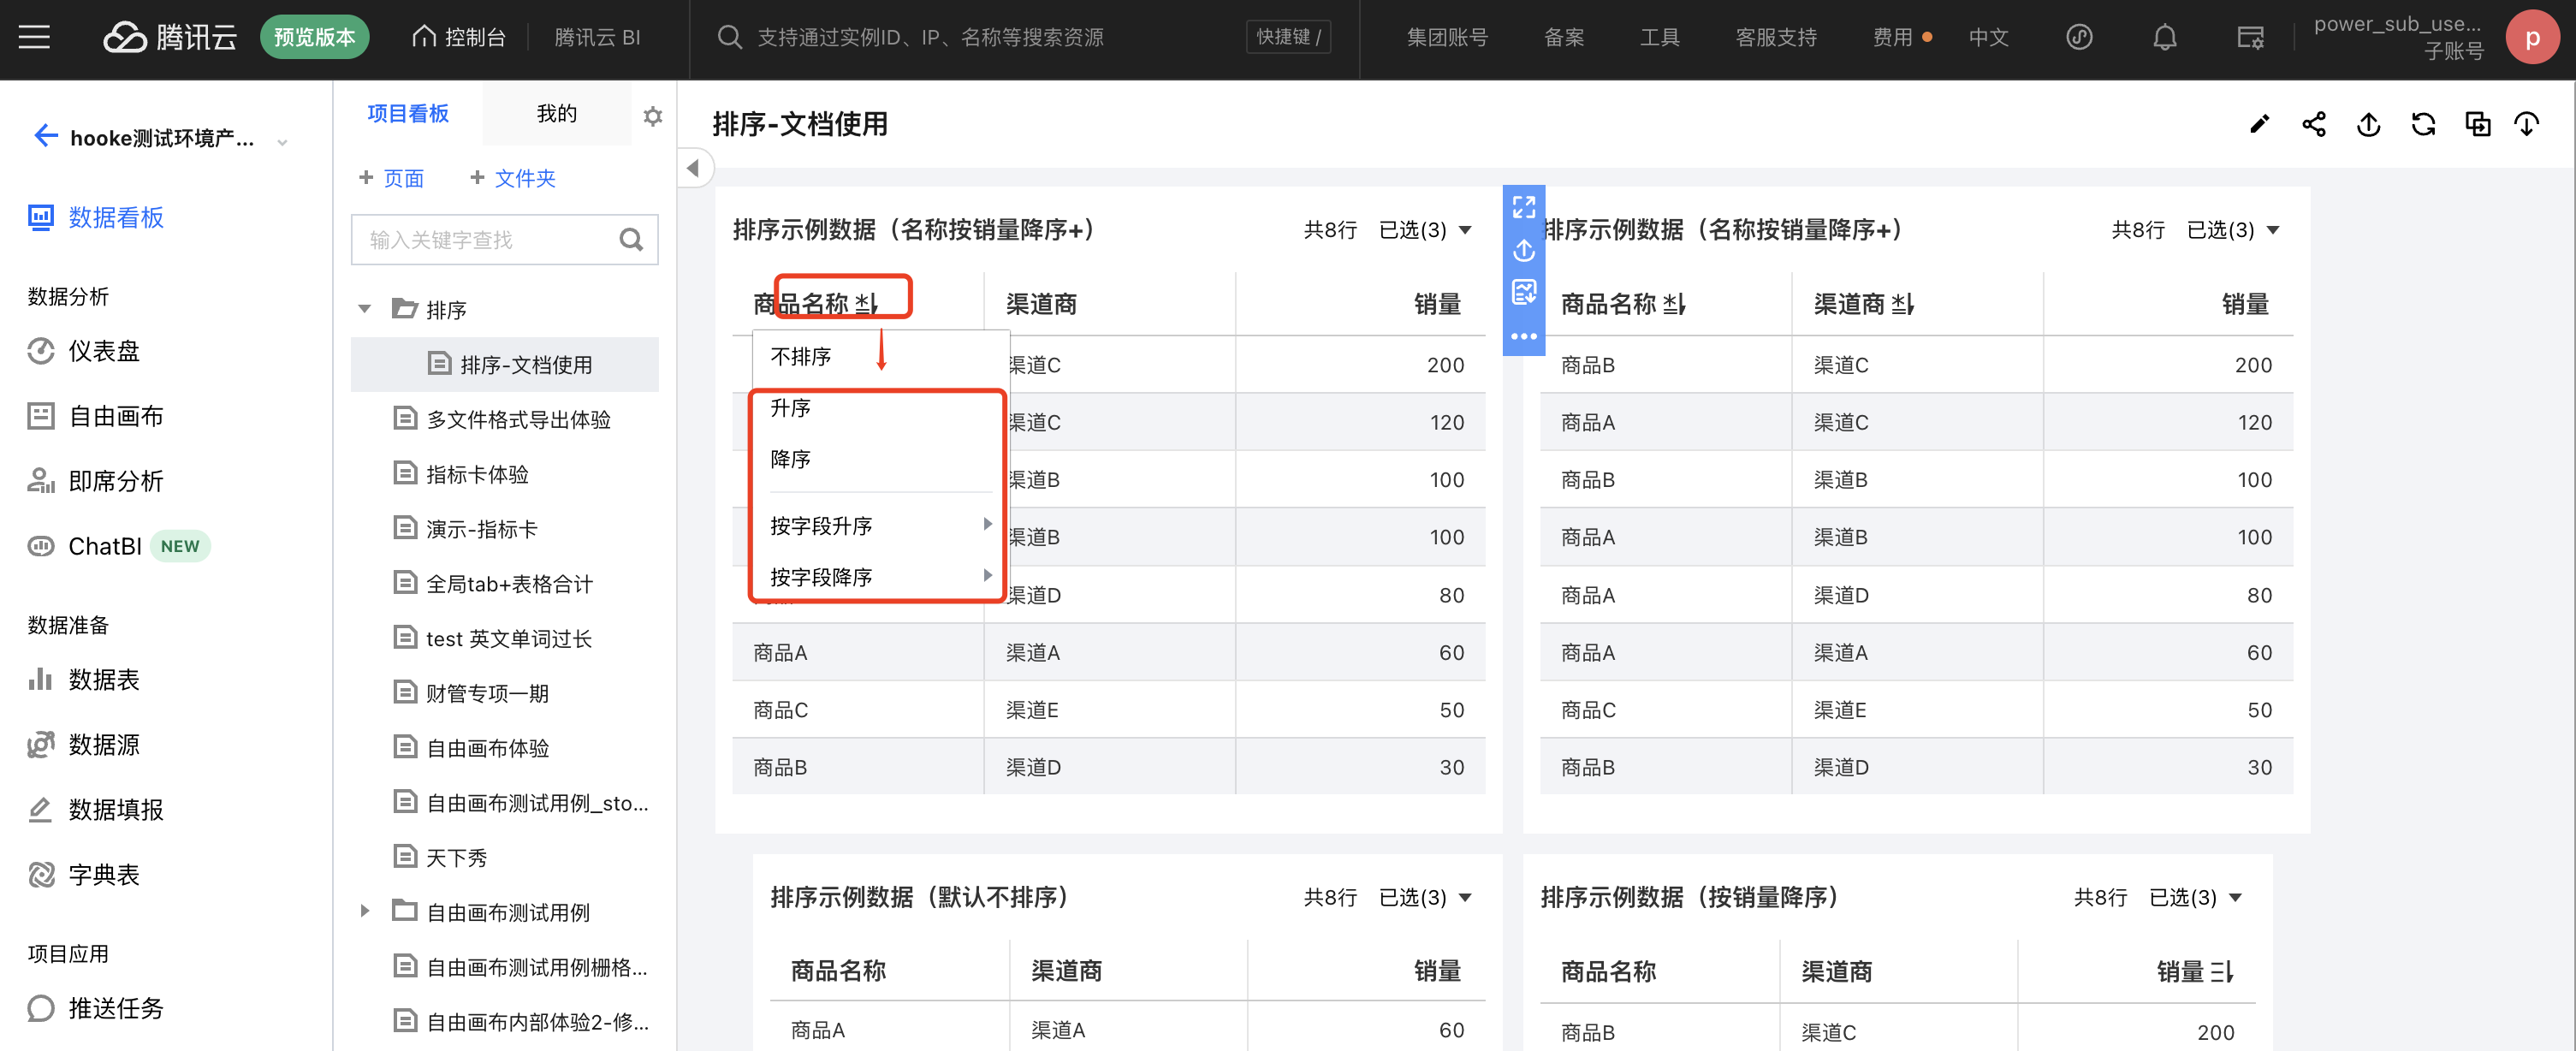Click the refresh icon in page header
The height and width of the screenshot is (1051, 2576).
coord(2423,124)
